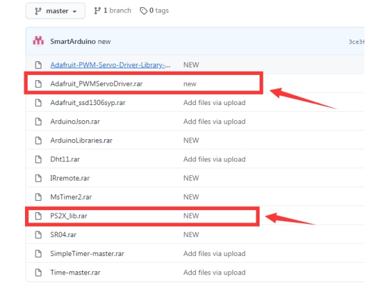Open the Adafruit_ssd1306syp.rar file
This screenshot has width=365, height=283.
tap(88, 102)
